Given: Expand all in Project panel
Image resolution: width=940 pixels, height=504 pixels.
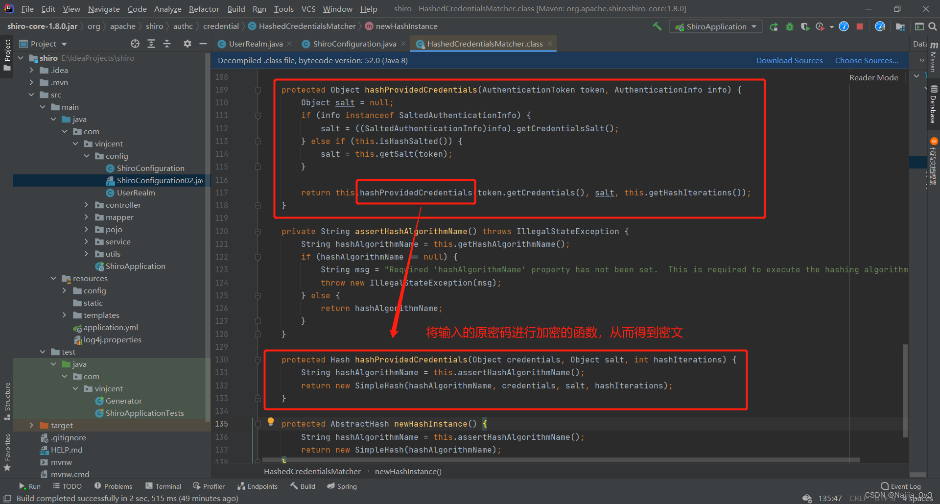Looking at the screenshot, I should point(151,44).
